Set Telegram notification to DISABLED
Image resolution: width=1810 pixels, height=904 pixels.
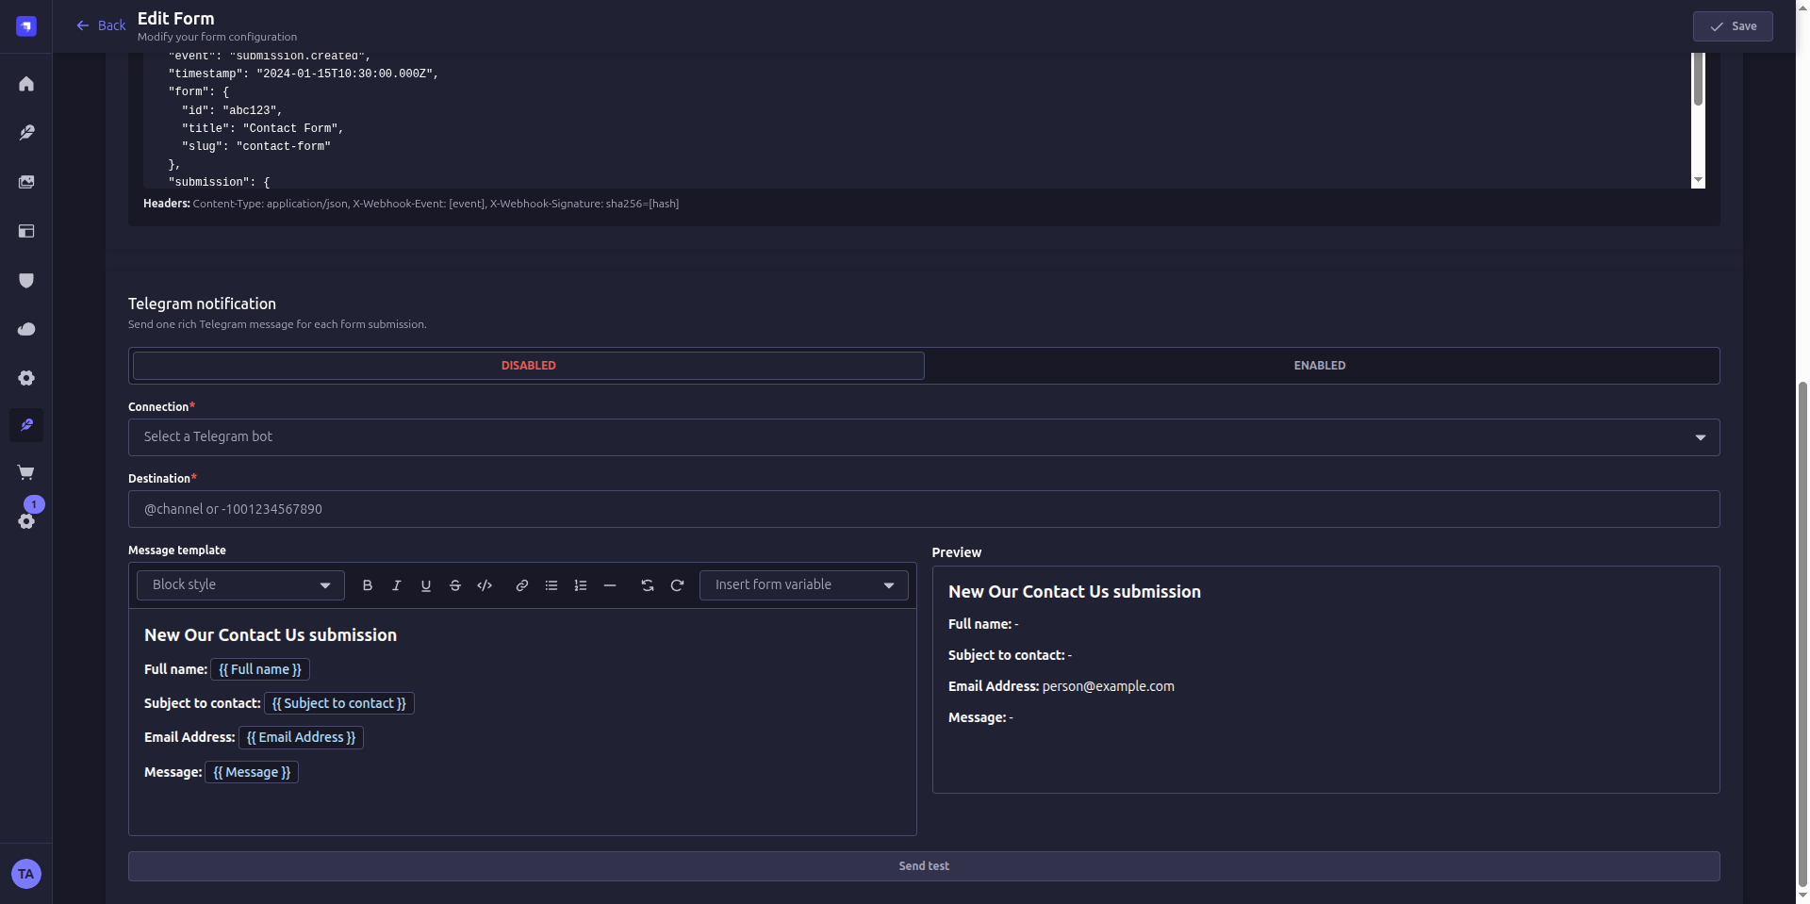[529, 366]
